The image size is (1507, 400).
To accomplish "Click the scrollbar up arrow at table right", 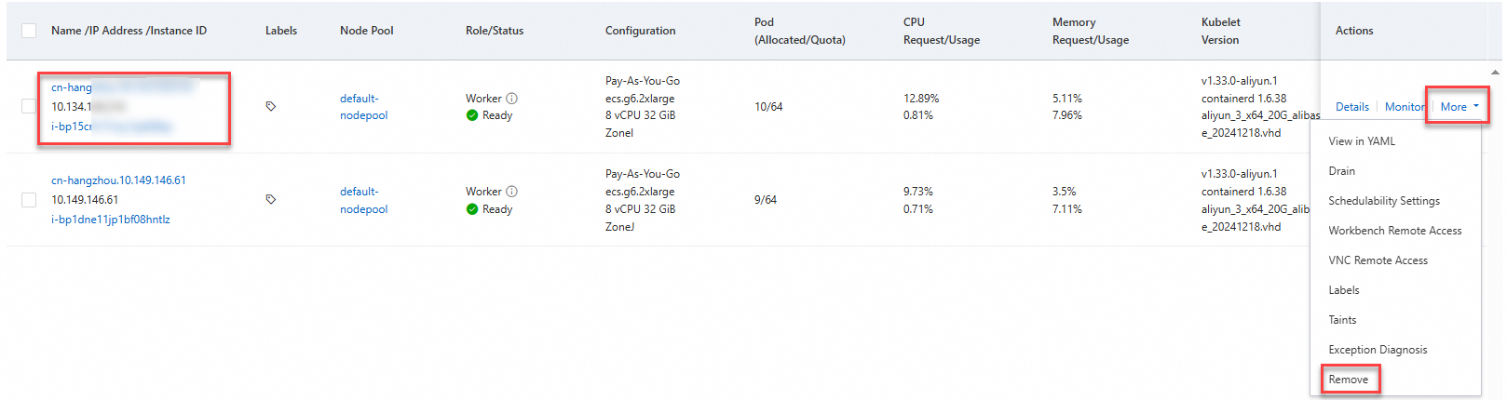I will [x=1496, y=72].
